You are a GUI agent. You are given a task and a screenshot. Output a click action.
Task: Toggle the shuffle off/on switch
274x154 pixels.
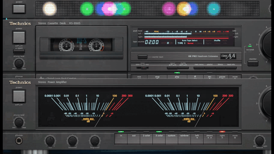[183, 68]
